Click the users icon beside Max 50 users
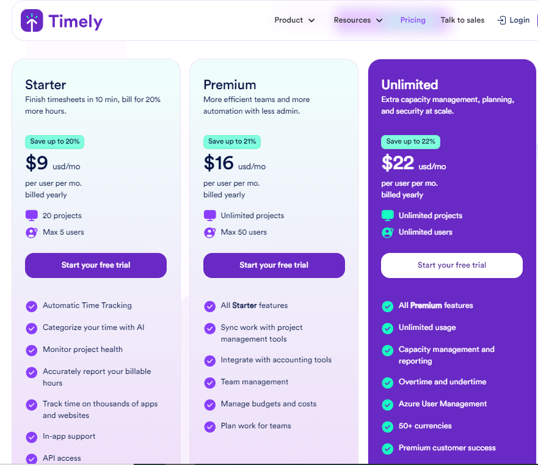This screenshot has height=465, width=538. [x=209, y=232]
